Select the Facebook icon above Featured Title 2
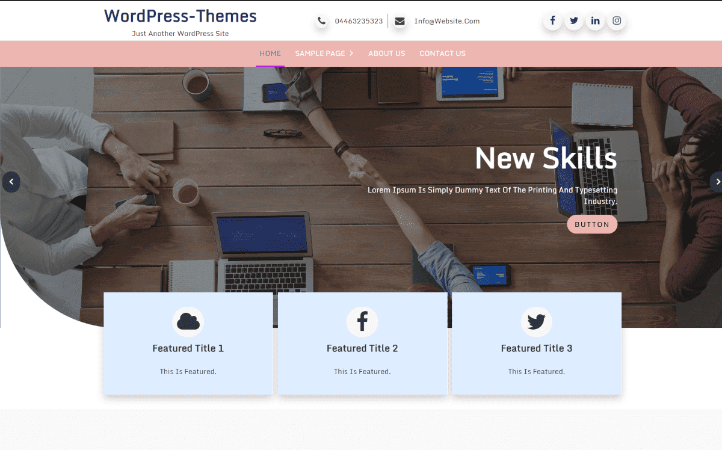The width and height of the screenshot is (722, 450). click(x=362, y=321)
